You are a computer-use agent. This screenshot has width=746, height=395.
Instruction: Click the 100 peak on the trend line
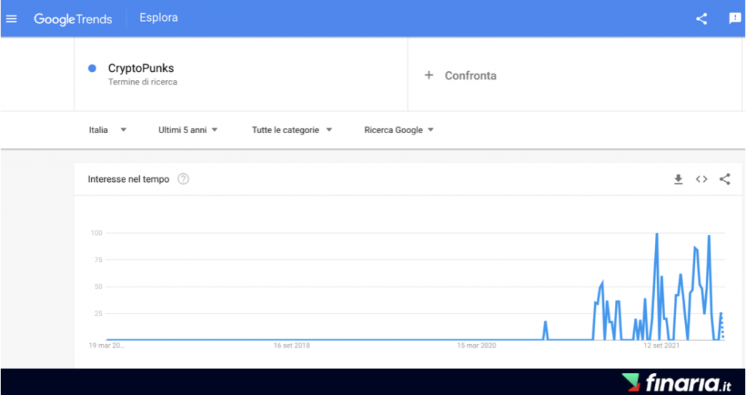tap(657, 234)
